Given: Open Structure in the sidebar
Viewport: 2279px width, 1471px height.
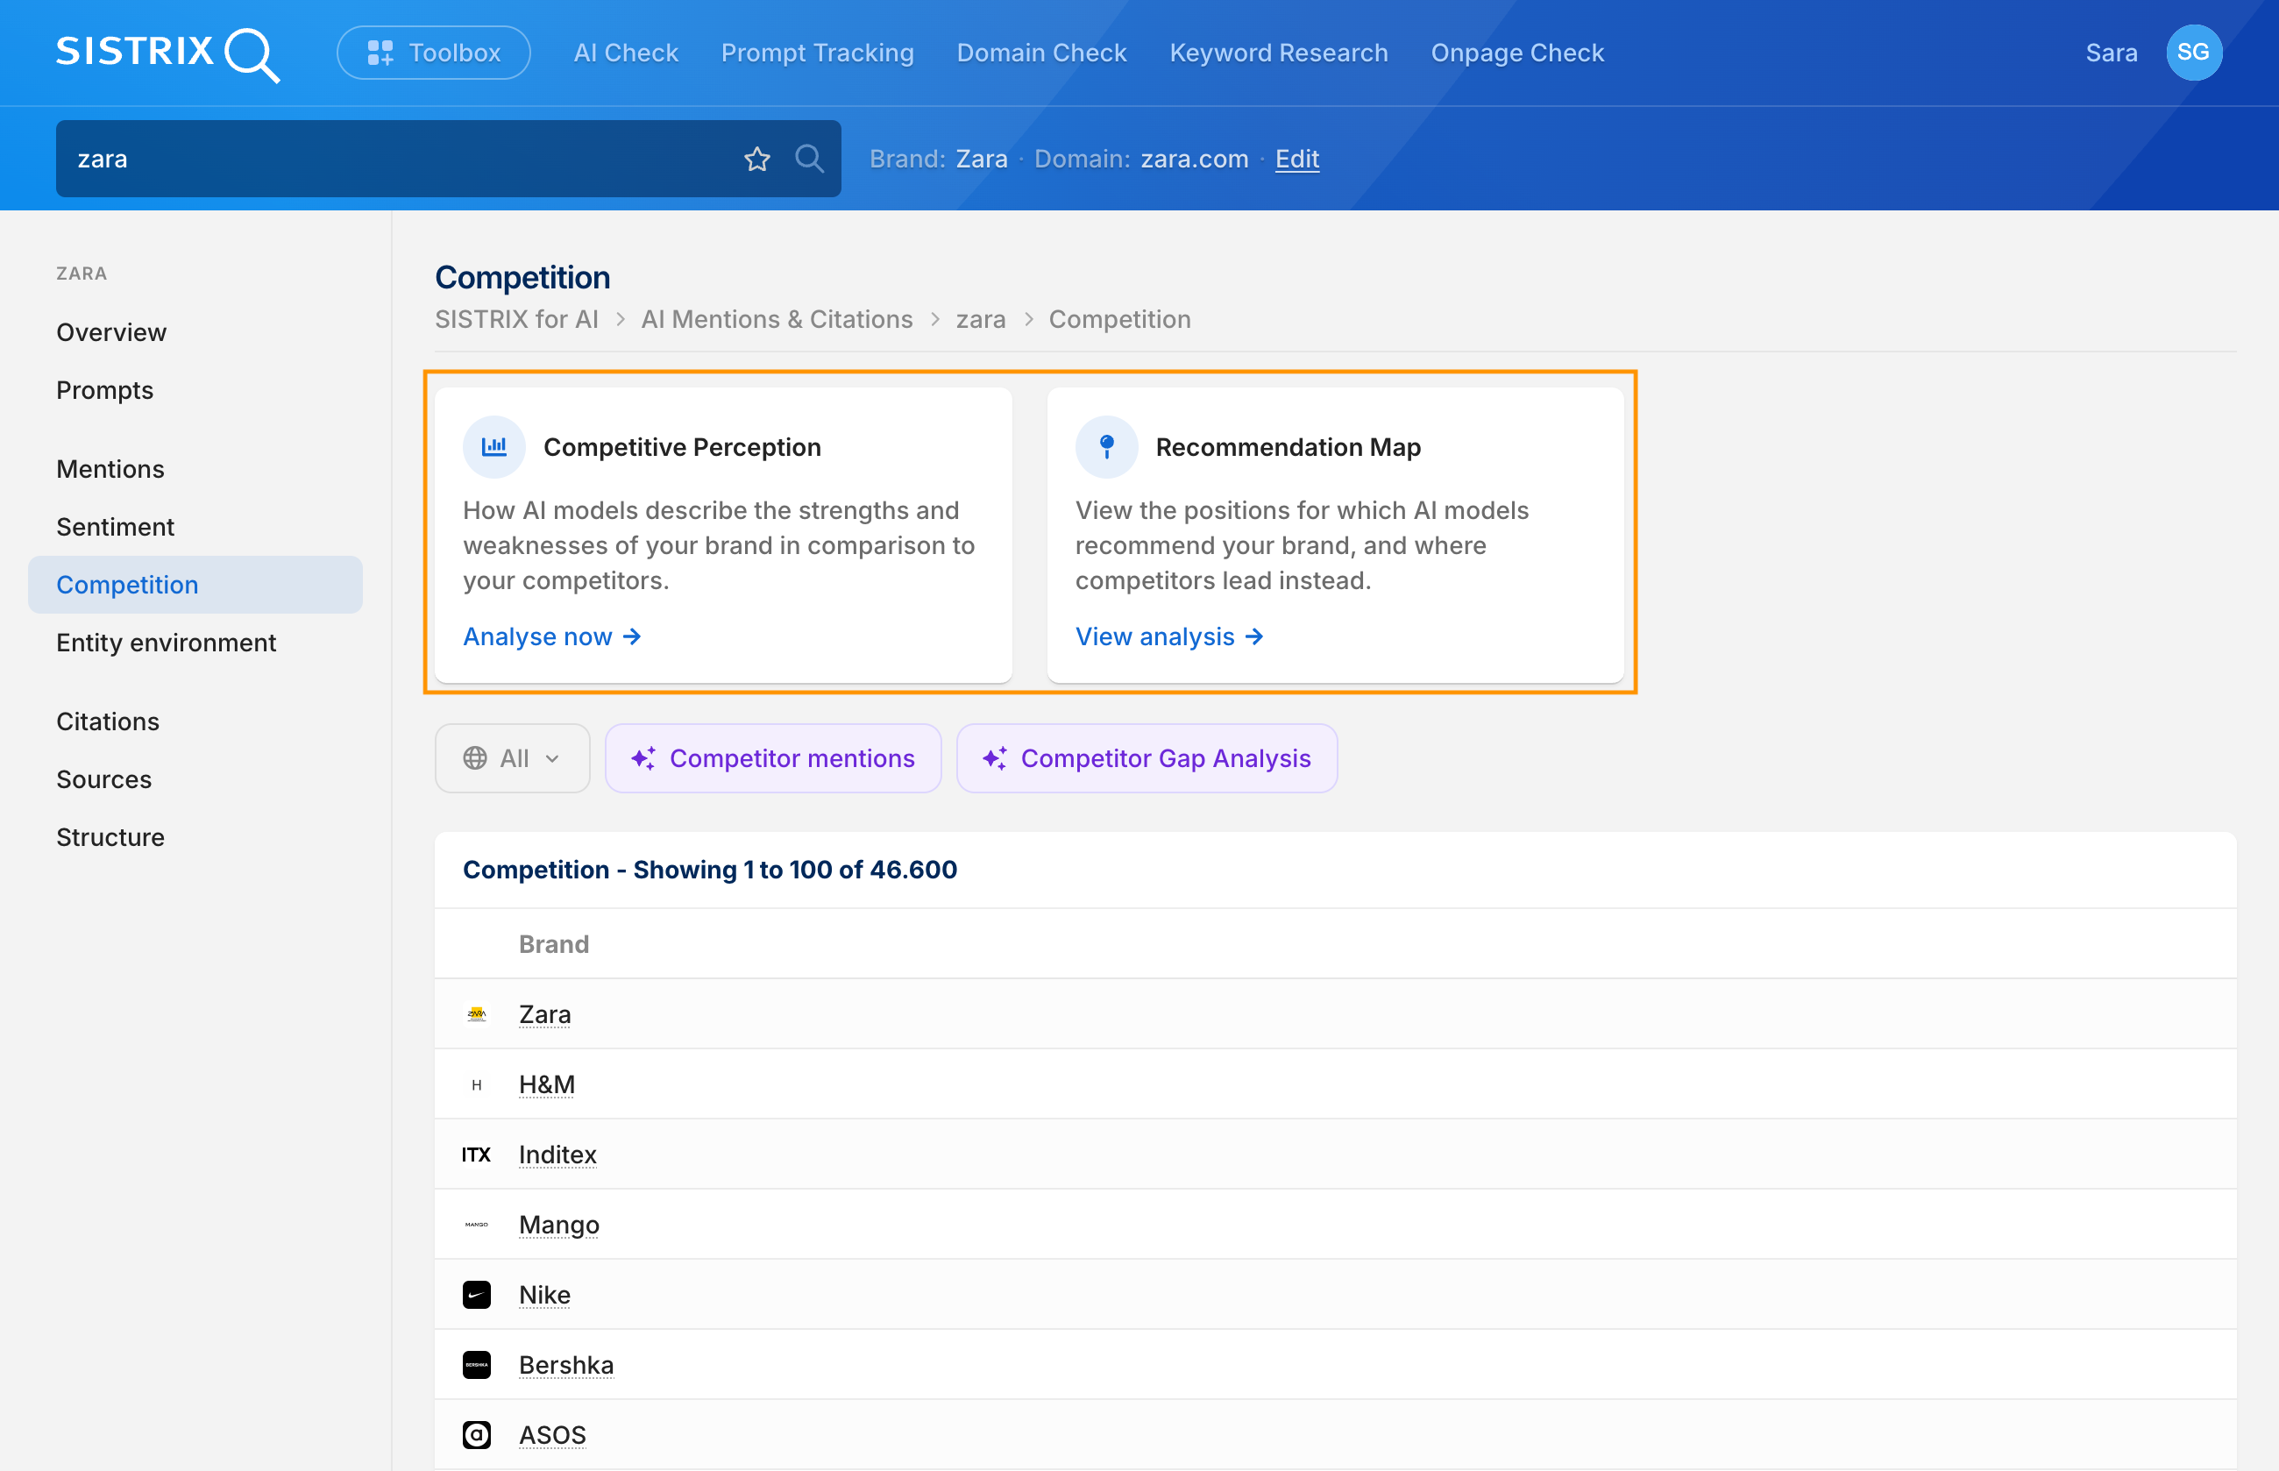Looking at the screenshot, I should tap(110, 836).
